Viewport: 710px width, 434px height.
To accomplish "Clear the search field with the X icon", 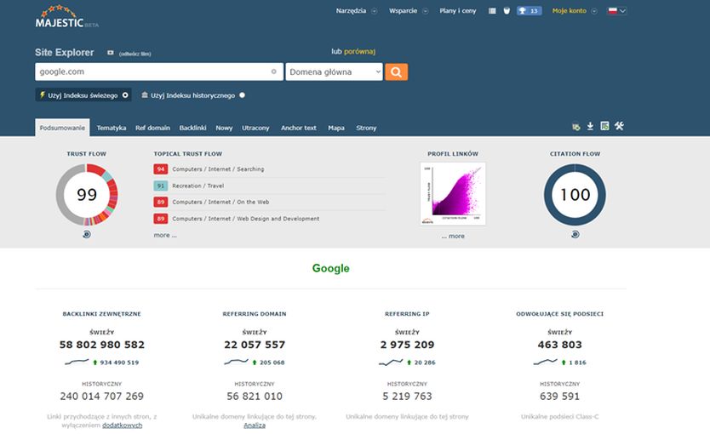I will [x=273, y=72].
